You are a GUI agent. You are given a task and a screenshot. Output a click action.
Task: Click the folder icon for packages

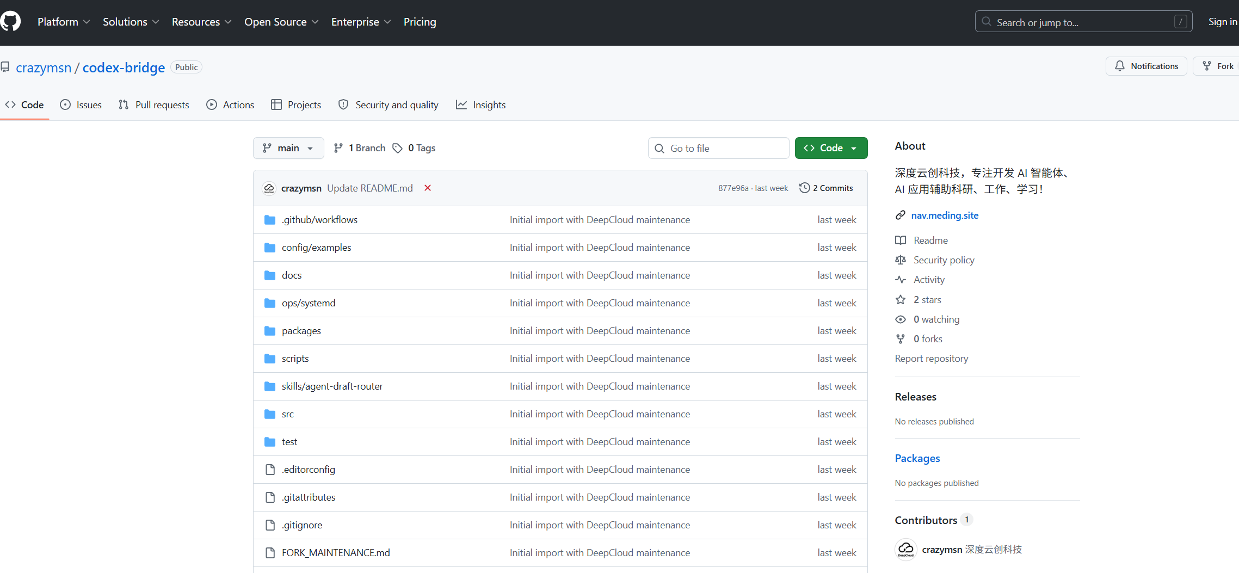tap(270, 331)
